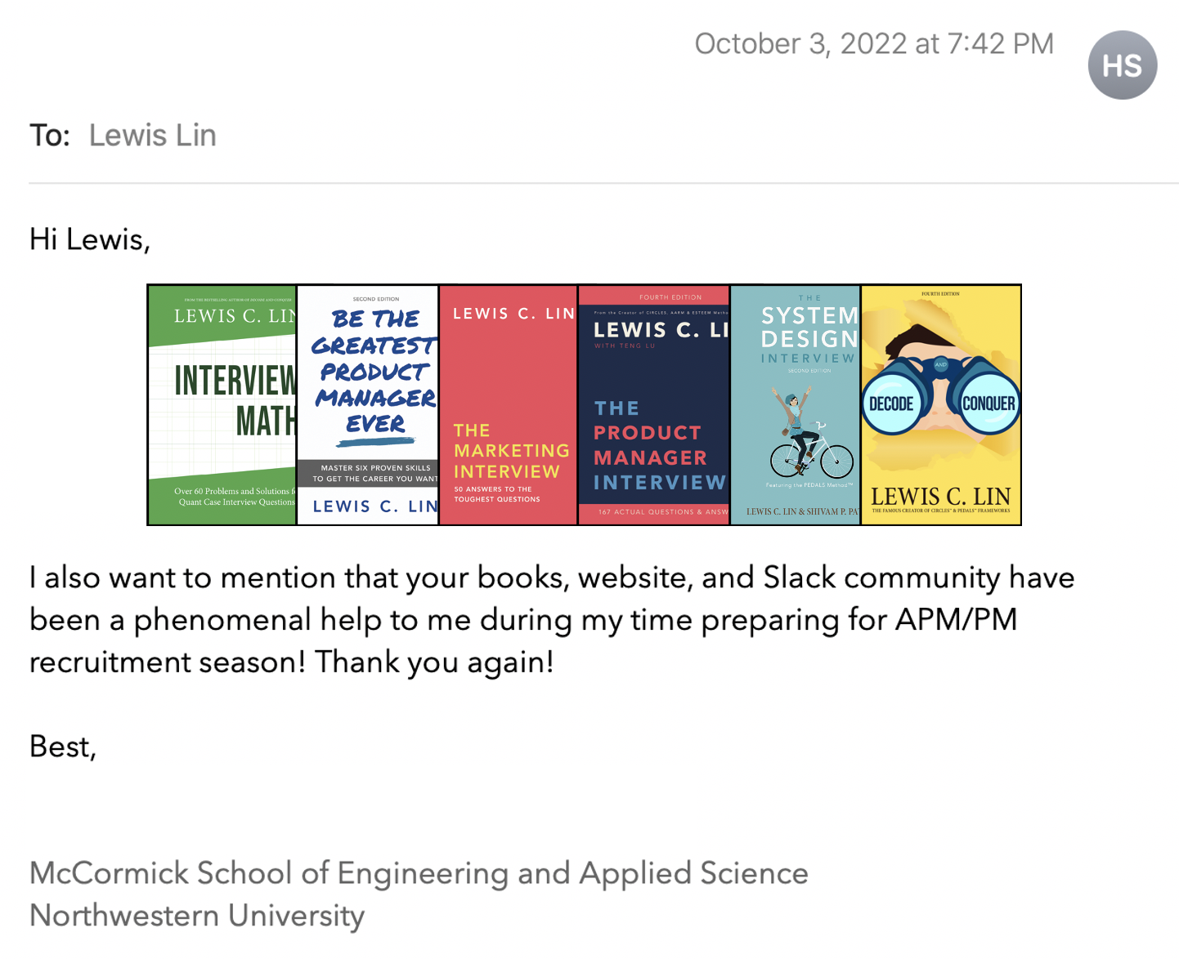Click the Northwestern University signature text
The height and width of the screenshot is (959, 1179).
197,916
